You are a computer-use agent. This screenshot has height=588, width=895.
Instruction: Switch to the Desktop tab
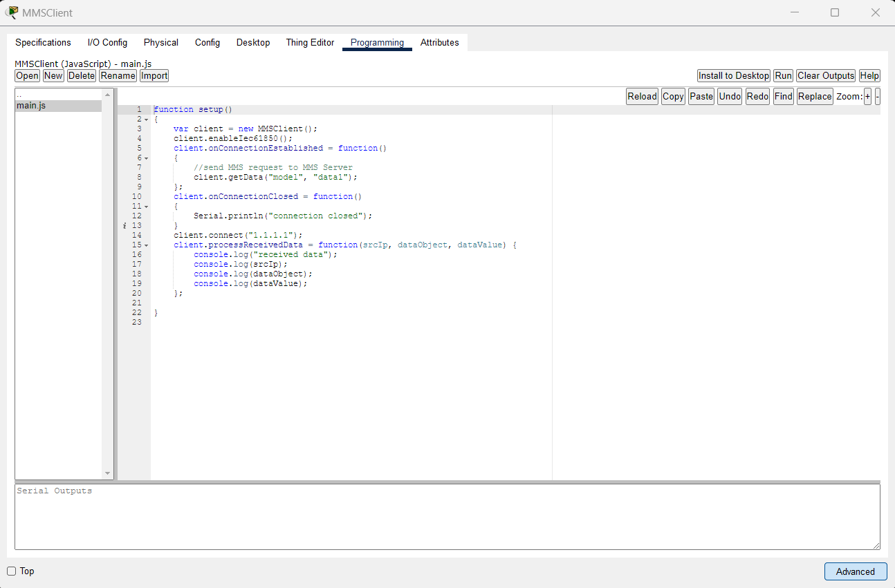point(253,42)
